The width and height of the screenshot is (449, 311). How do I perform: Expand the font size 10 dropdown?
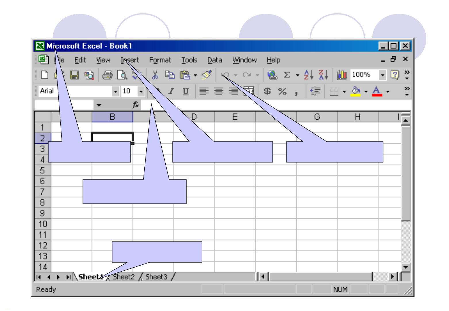click(x=141, y=91)
